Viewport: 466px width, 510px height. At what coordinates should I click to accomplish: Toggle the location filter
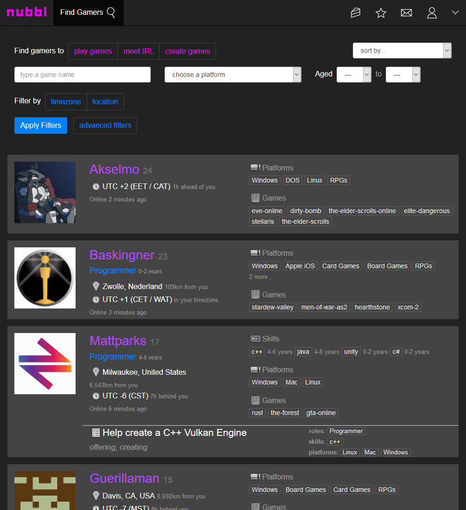[105, 101]
